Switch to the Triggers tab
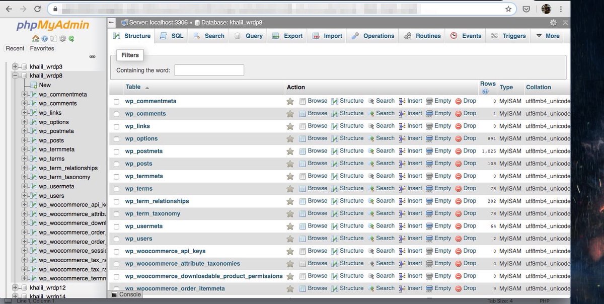This screenshot has height=304, width=604. 508,36
